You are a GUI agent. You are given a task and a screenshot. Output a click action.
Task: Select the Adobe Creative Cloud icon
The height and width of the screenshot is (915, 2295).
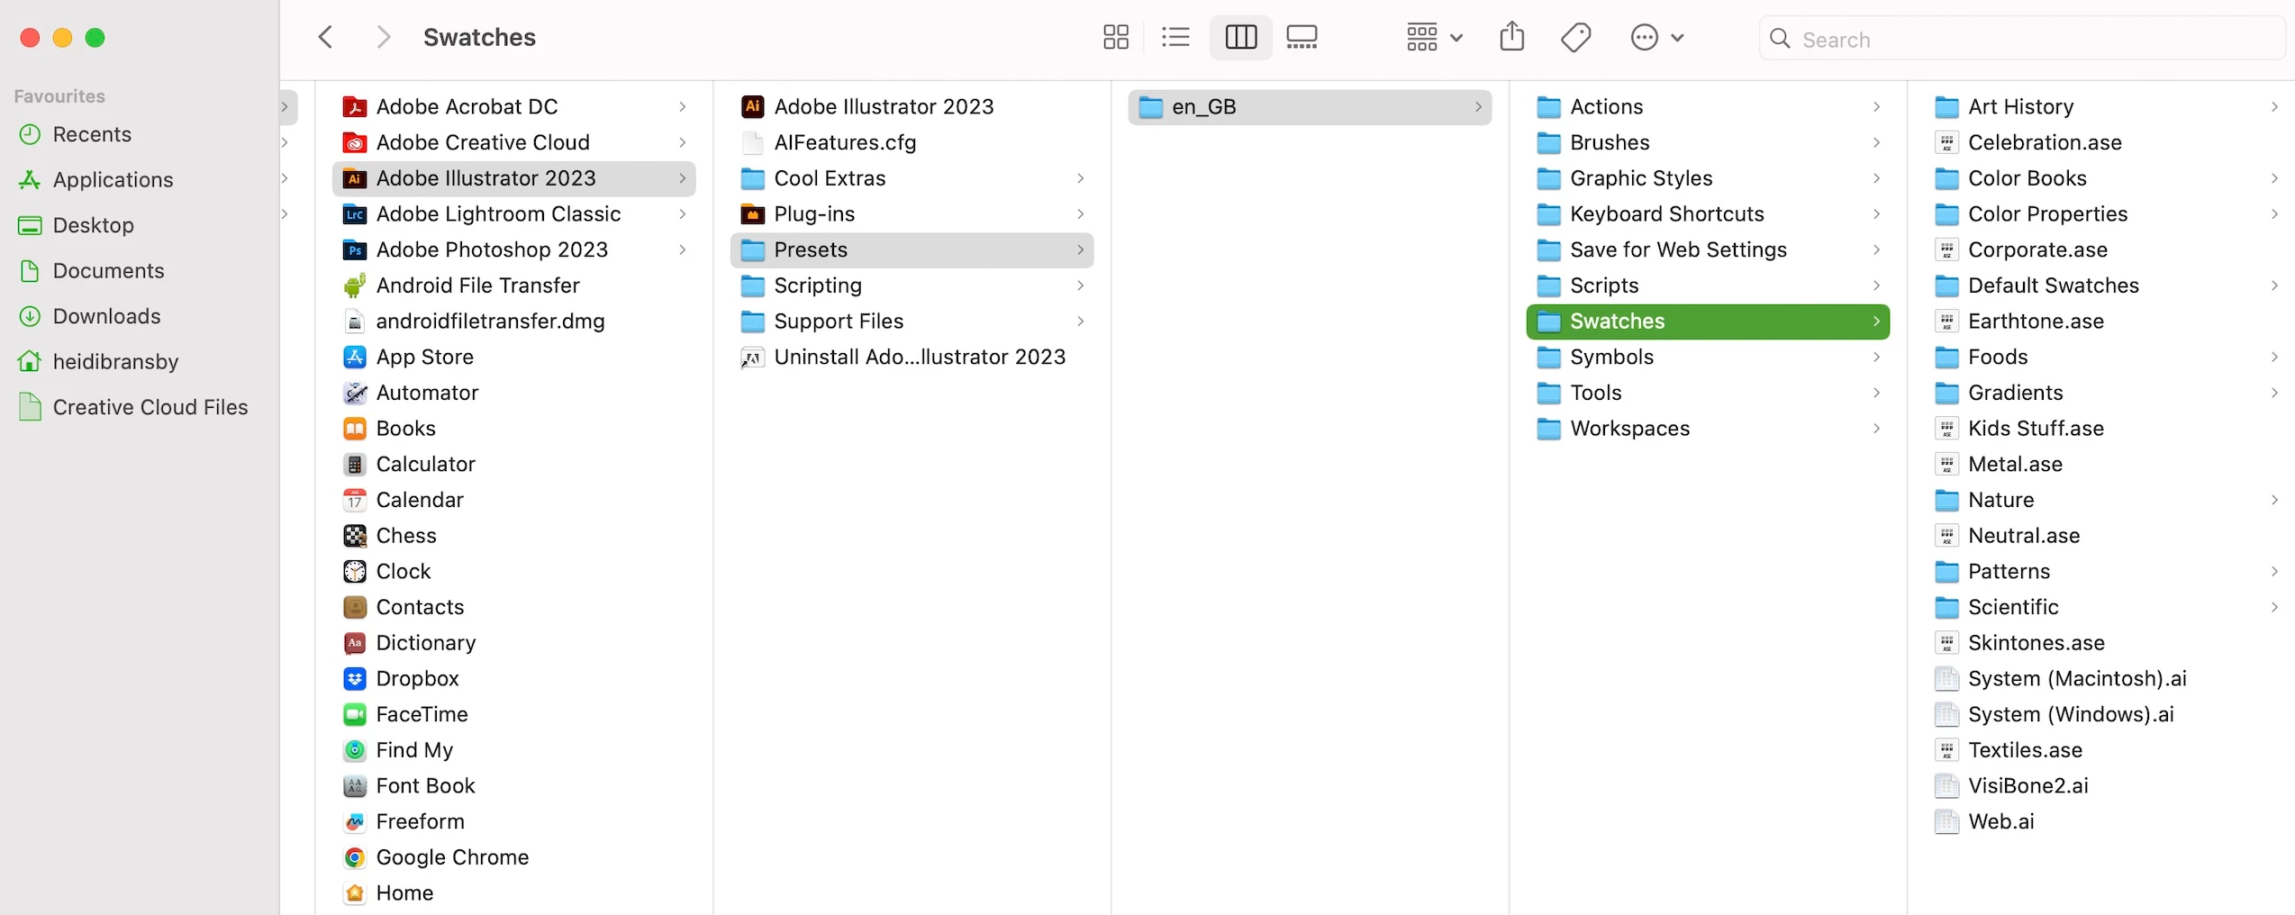click(355, 142)
